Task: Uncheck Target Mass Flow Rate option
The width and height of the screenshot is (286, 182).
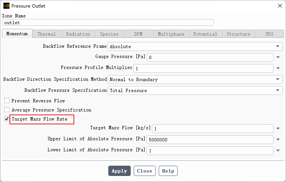Action: [x=7, y=119]
